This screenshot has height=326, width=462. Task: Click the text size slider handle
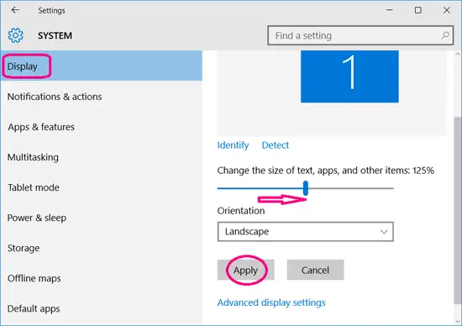pos(306,188)
